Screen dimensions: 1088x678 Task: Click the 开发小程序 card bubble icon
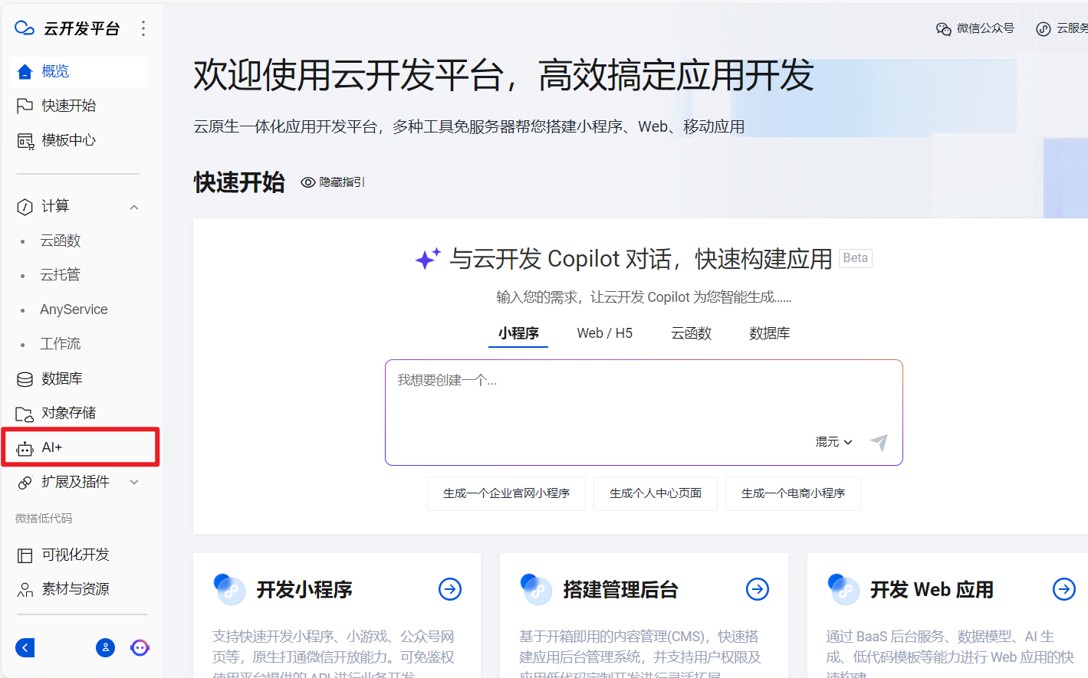229,589
